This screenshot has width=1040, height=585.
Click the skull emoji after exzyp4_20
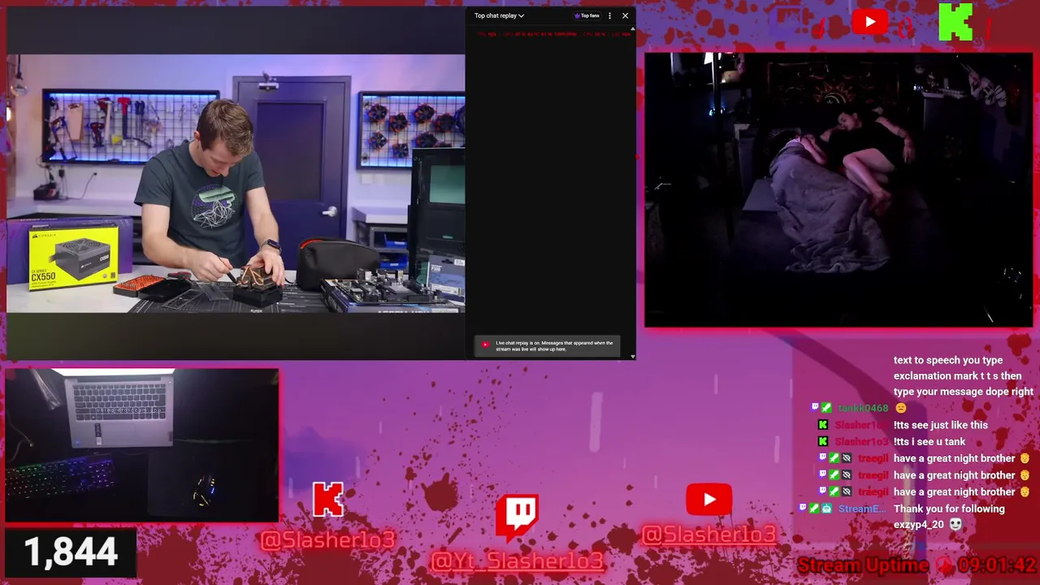tap(955, 525)
